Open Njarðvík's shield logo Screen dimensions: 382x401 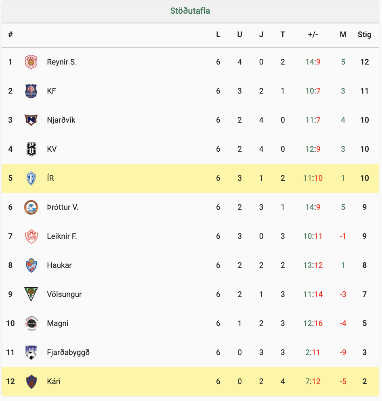coord(31,120)
